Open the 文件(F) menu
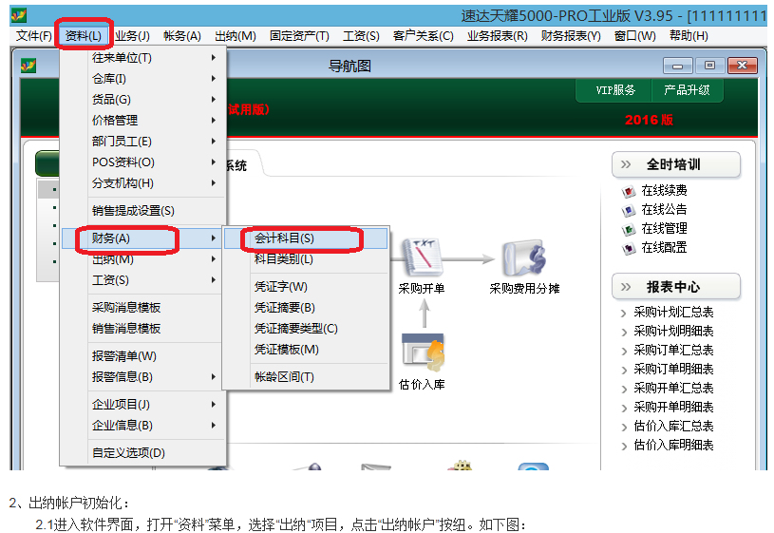The image size is (774, 533). (33, 36)
